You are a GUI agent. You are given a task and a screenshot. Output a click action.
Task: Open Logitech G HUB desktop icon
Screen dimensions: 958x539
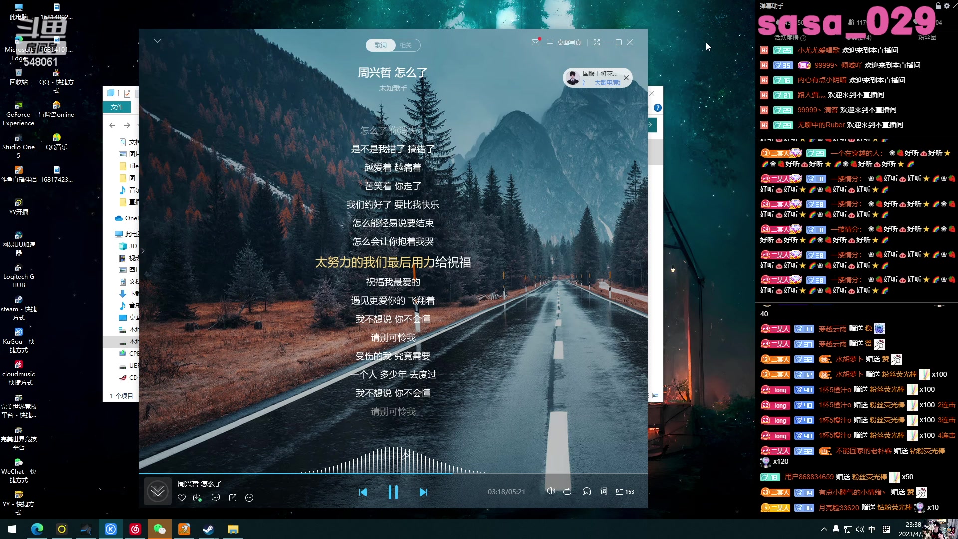(x=19, y=276)
